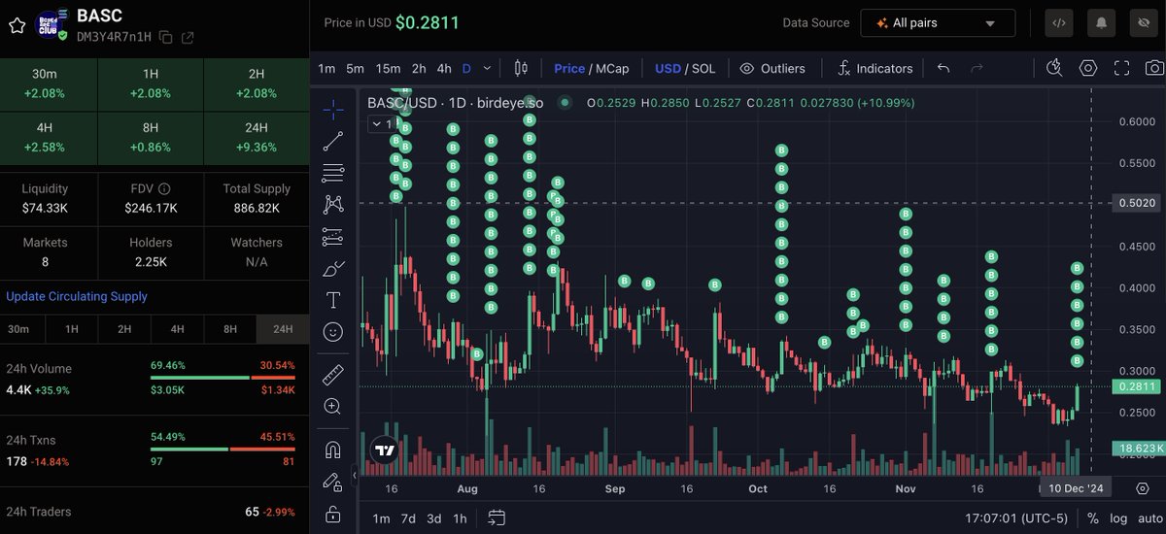Select the ruler measure tool
Screen dimensions: 1166x534
coord(332,374)
